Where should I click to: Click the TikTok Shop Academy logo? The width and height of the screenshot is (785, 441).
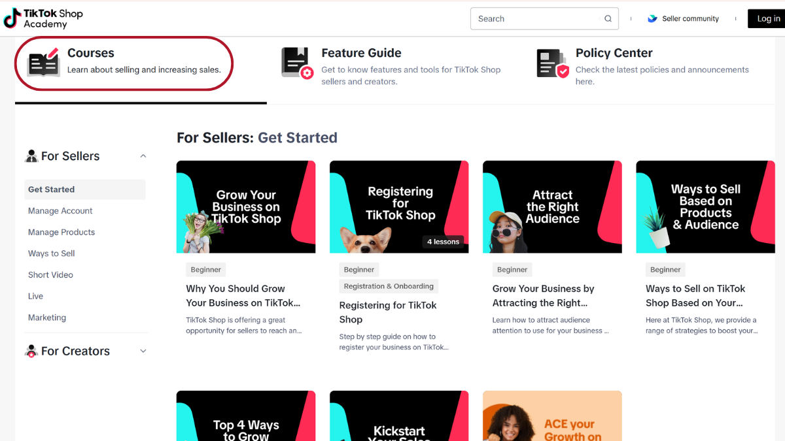(43, 18)
